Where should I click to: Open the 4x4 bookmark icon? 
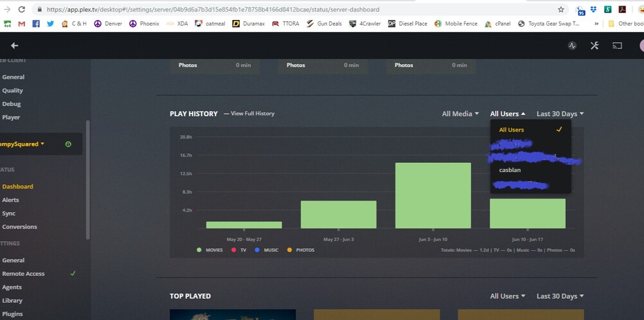(x=8, y=24)
